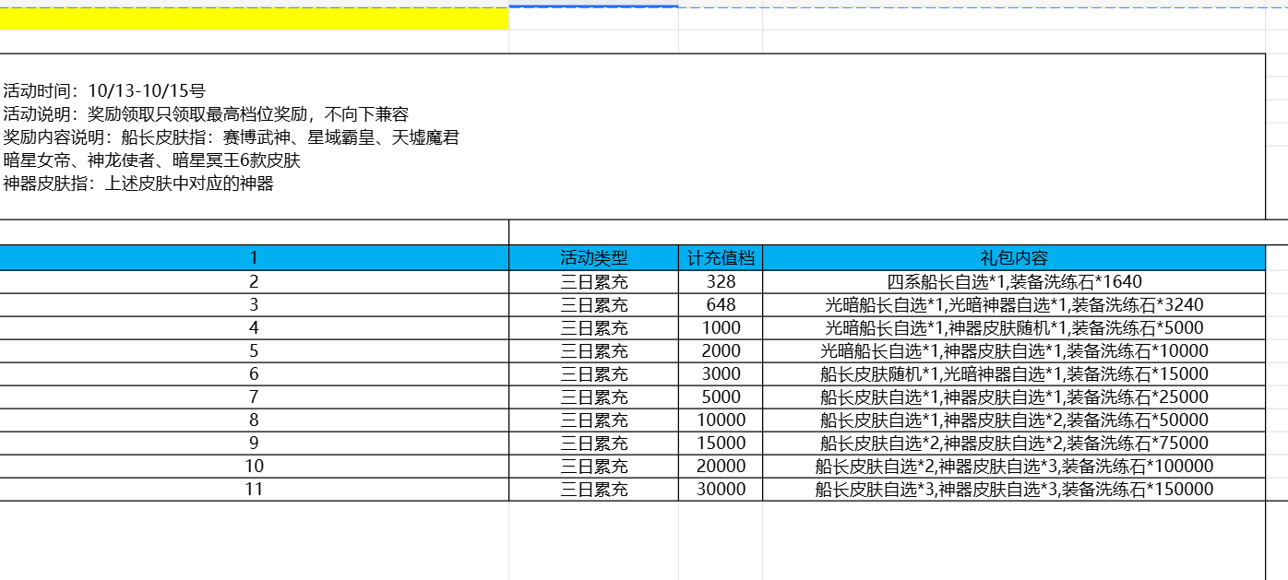This screenshot has height=580, width=1288.
Task: Select the recharge tier cell showing 20000
Action: [x=721, y=467]
